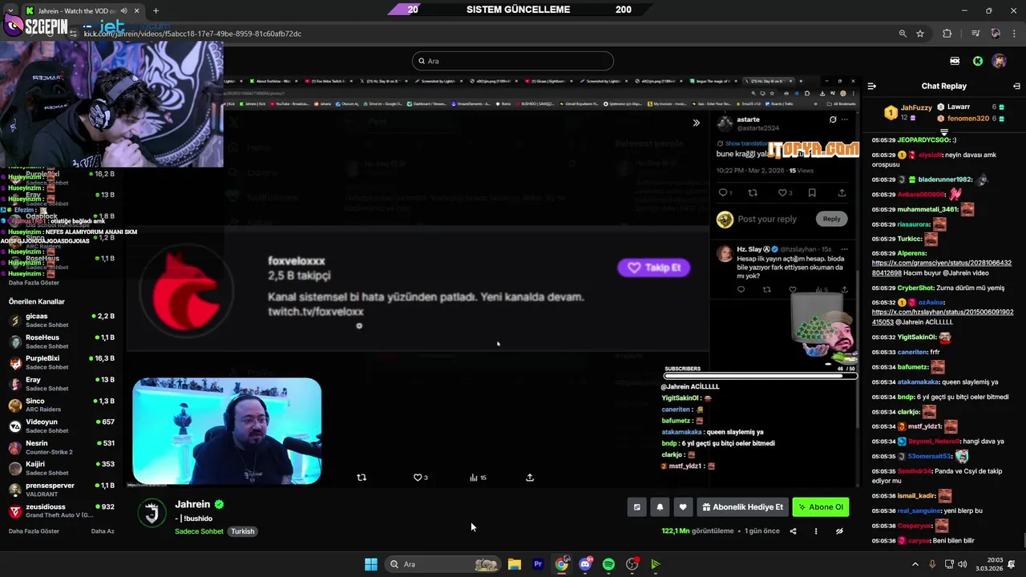
Task: Click 'Önerilen Kanallar' heading
Action: coord(37,301)
